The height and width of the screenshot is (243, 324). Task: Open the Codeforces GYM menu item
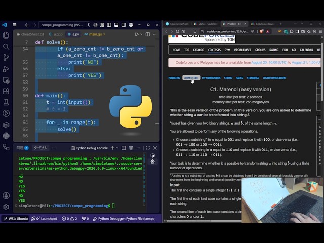[x=227, y=50]
